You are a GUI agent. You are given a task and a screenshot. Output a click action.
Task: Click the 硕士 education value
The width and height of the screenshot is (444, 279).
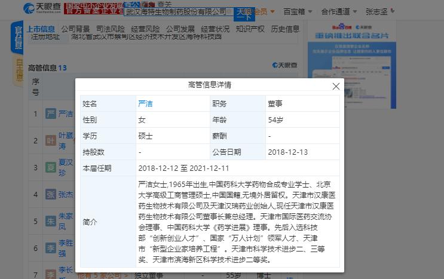point(145,136)
